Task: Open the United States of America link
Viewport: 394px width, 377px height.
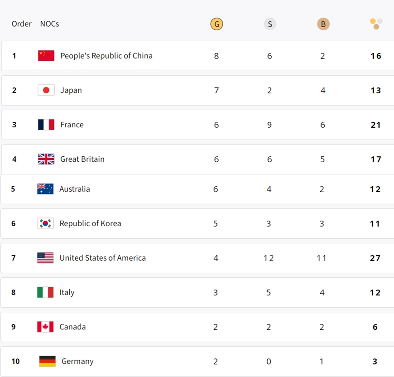Action: 102,258
